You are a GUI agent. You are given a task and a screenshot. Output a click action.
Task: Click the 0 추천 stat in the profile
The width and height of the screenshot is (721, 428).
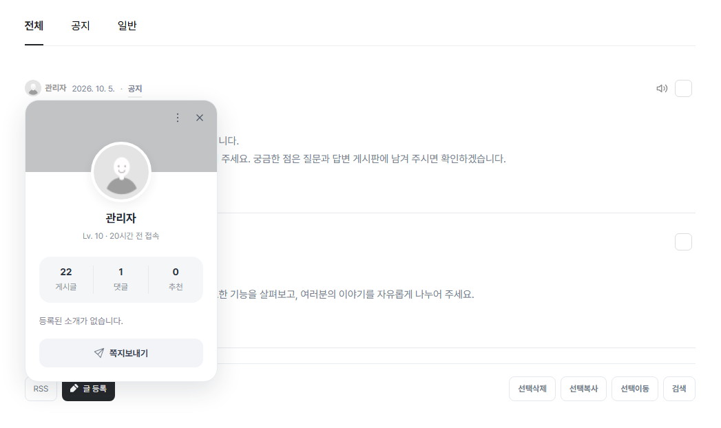pos(176,279)
